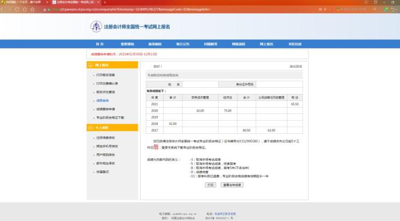This screenshot has height=221, width=400.
Task: Click the 2021 year cell in the score table
Action: tap(155, 104)
